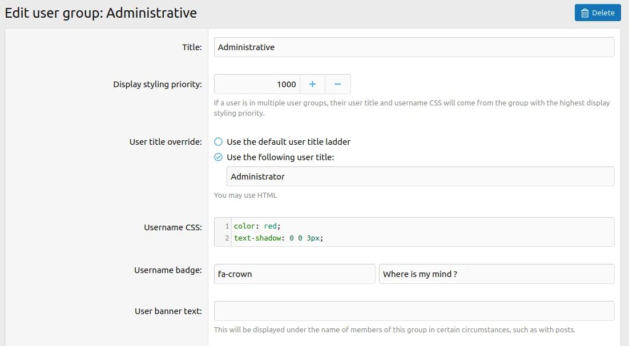
Task: Select 'Use the following user title' radio
Action: click(x=218, y=157)
